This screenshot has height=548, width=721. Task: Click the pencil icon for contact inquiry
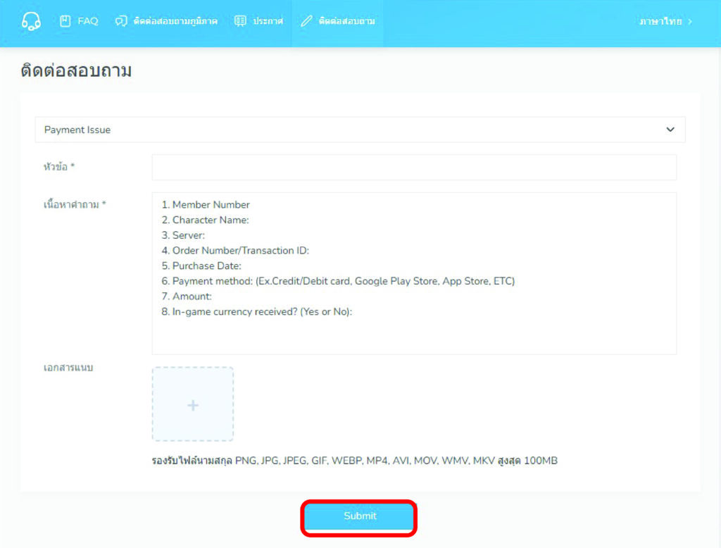coord(306,21)
